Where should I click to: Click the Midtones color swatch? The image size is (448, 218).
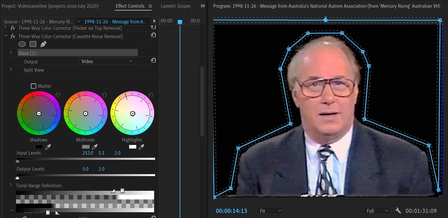[86, 147]
